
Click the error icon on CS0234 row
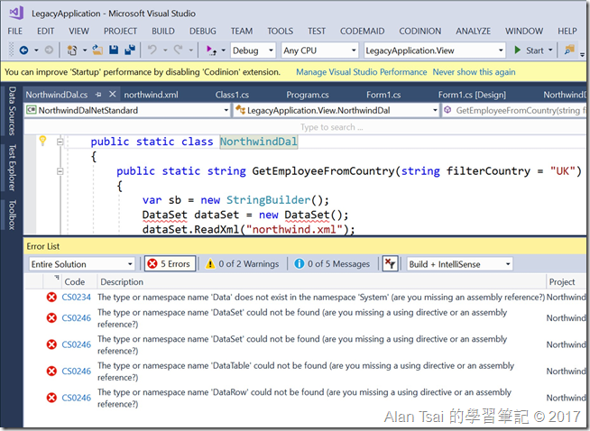pyautogui.click(x=51, y=298)
